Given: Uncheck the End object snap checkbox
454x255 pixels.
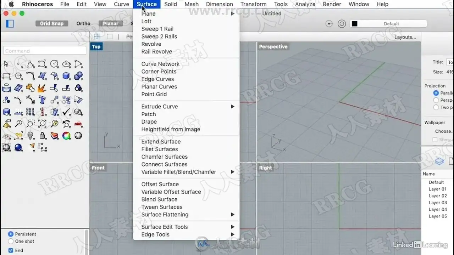Looking at the screenshot, I should [11, 250].
